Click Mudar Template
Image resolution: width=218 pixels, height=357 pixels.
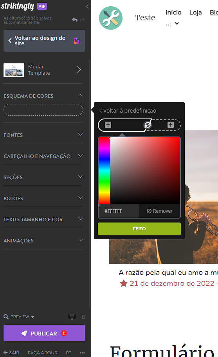tap(43, 70)
